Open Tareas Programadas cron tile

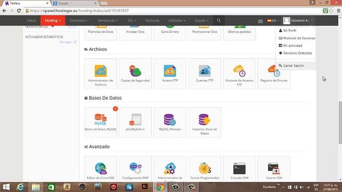click(x=205, y=169)
